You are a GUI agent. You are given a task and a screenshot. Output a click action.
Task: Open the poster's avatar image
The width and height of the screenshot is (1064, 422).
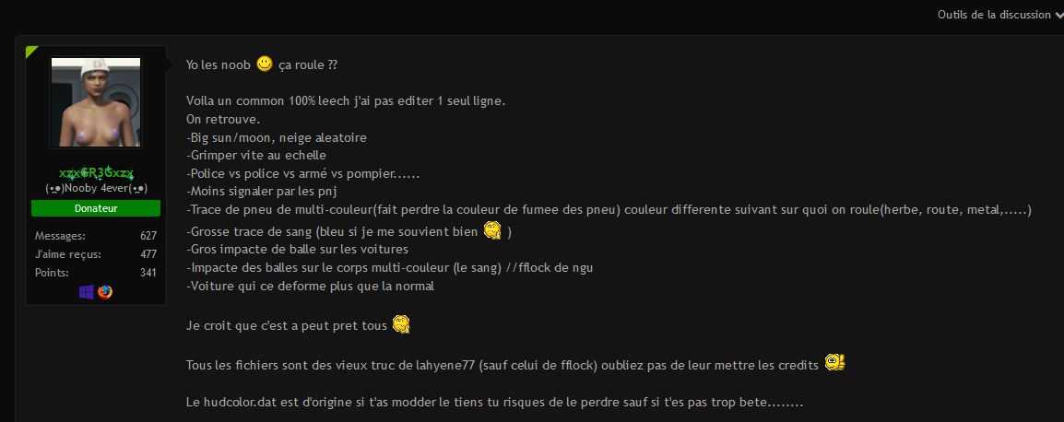96,102
